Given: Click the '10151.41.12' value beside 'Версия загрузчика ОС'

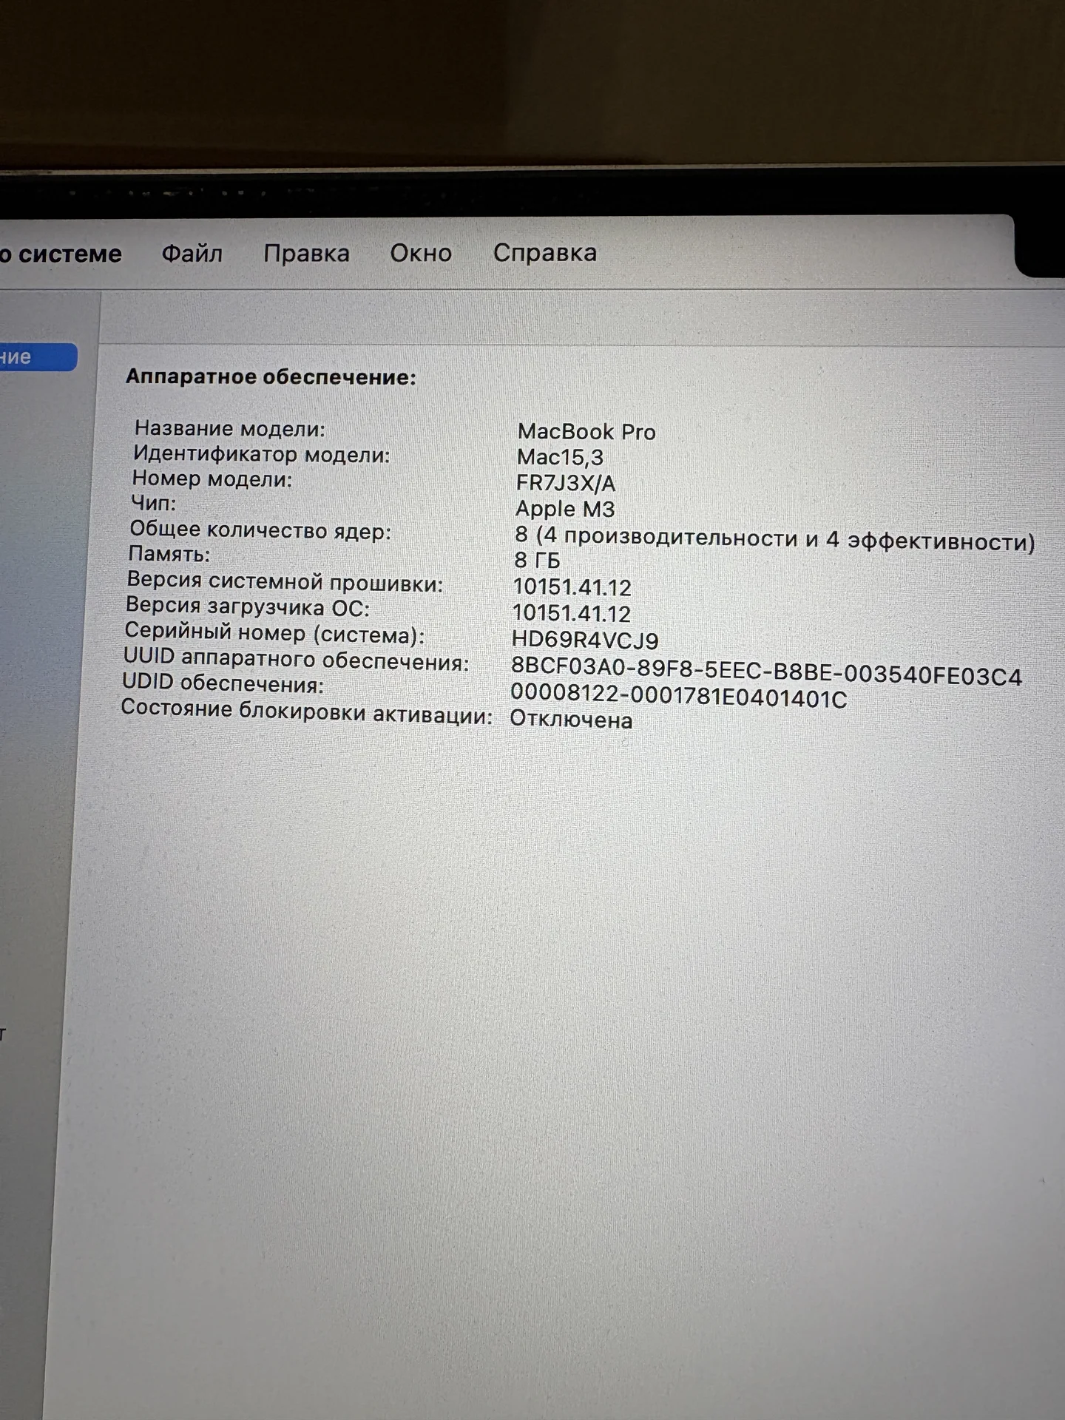Looking at the screenshot, I should (572, 613).
